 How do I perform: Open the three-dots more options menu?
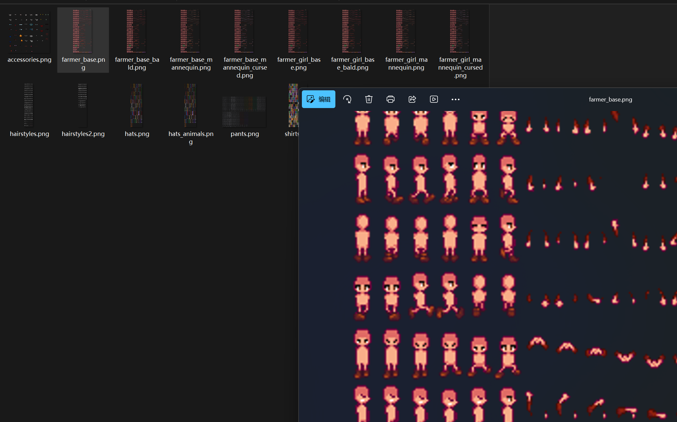click(455, 99)
